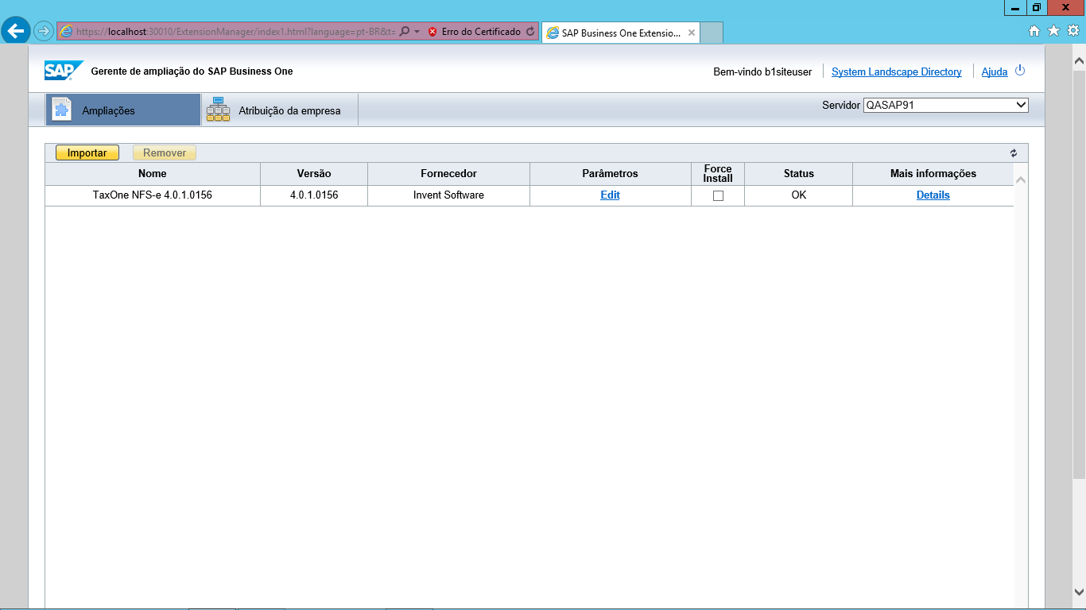Screen dimensions: 1086x610
Task: Go back using the browser back arrow
Action: pyautogui.click(x=16, y=31)
